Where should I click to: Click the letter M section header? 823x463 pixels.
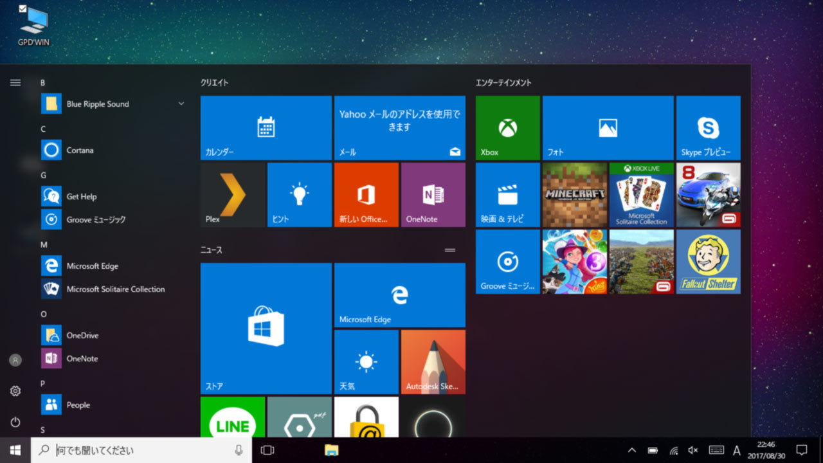pos(44,244)
